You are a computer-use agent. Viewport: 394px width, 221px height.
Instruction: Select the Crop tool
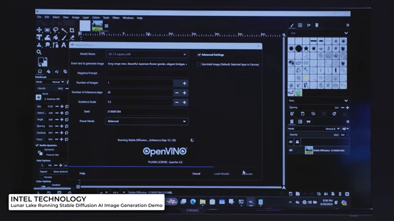click(72, 30)
